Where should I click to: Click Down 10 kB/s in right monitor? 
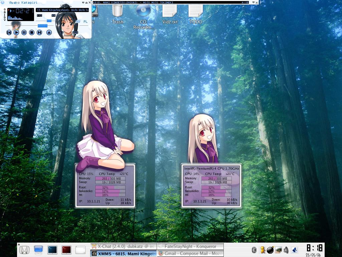point(224,199)
